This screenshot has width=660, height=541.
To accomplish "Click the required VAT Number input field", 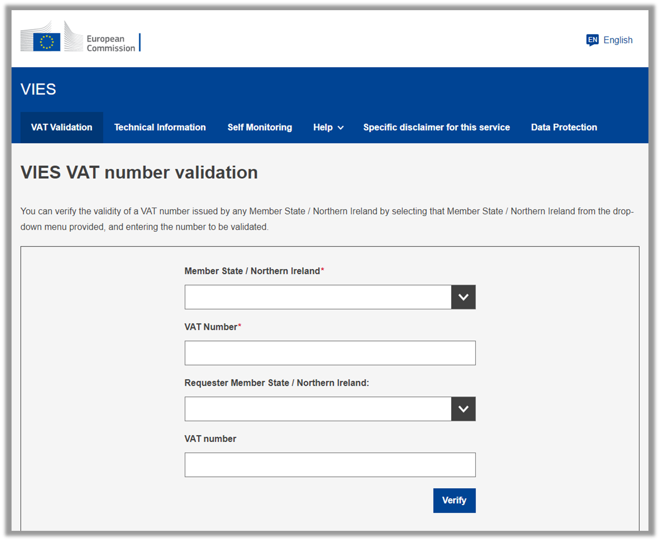I will click(x=330, y=353).
